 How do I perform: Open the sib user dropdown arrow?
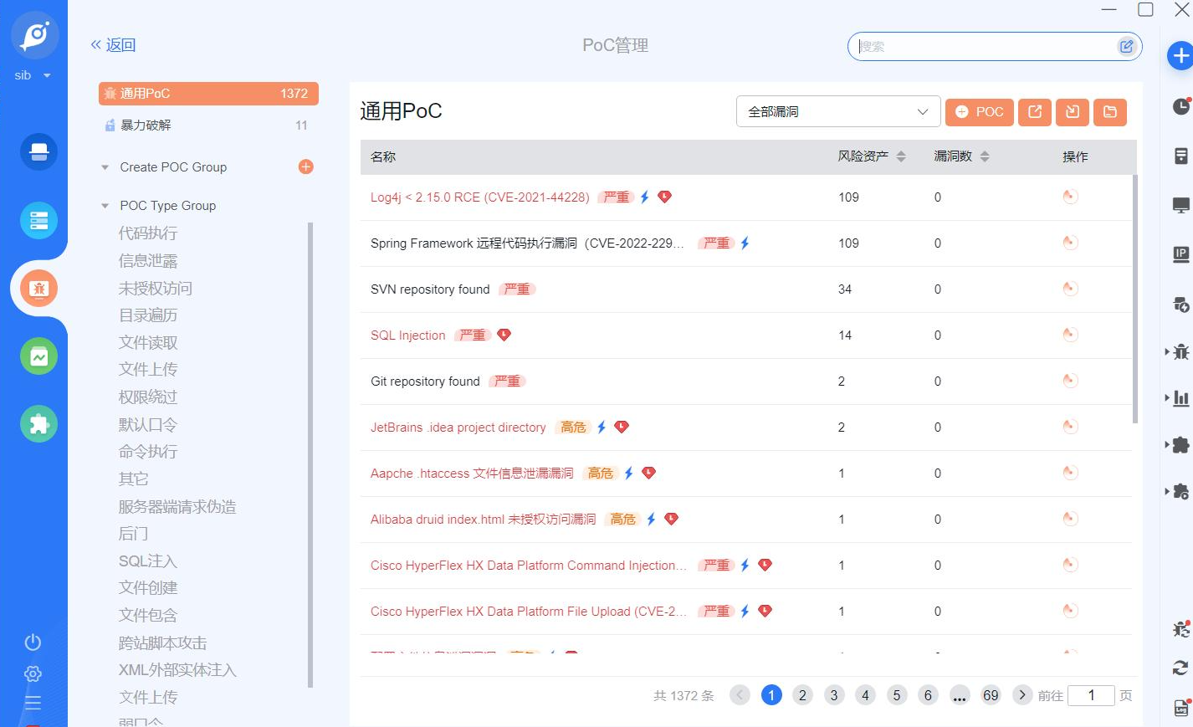pos(47,75)
